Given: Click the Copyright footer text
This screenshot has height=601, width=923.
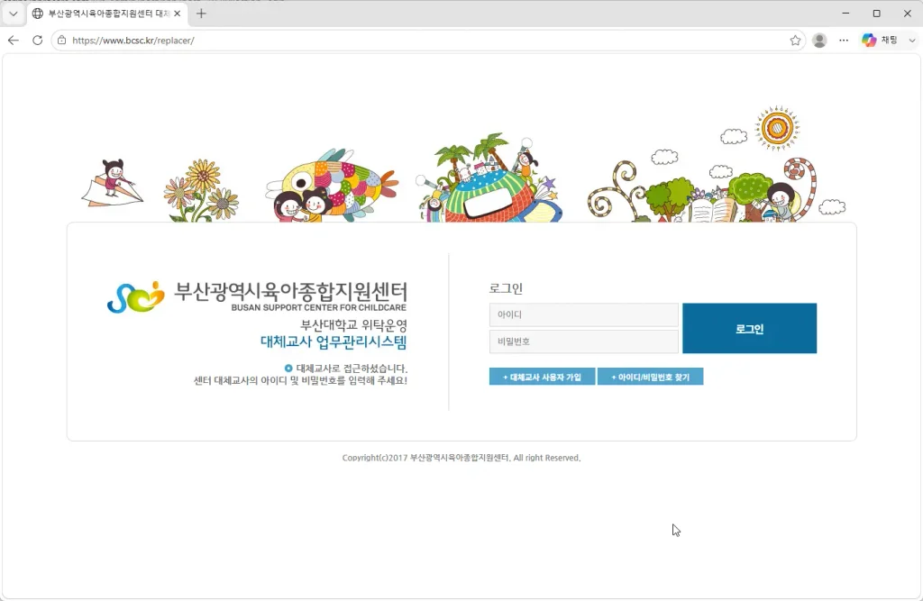Looking at the screenshot, I should pos(461,458).
